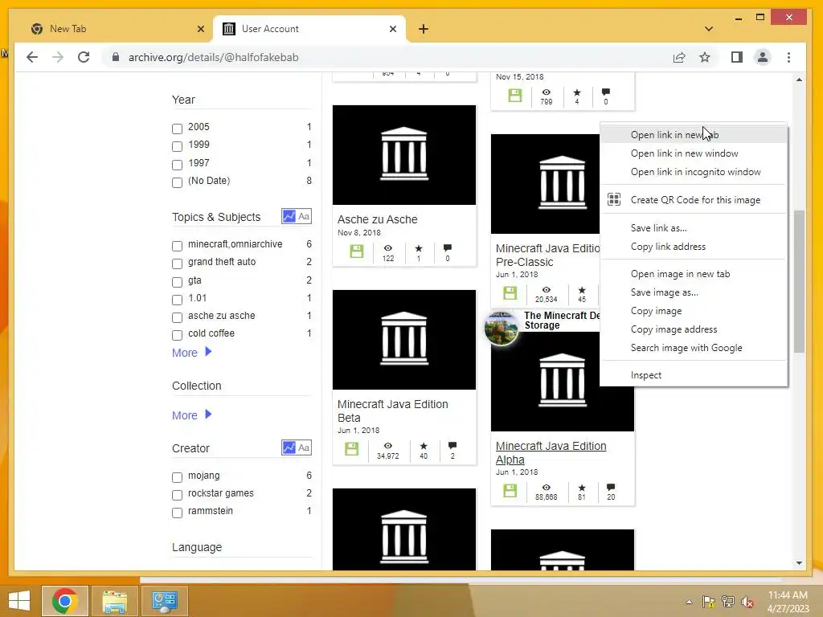Screen dimensions: 823x617
Task: Check the (No Date) year filter
Action: point(178,182)
